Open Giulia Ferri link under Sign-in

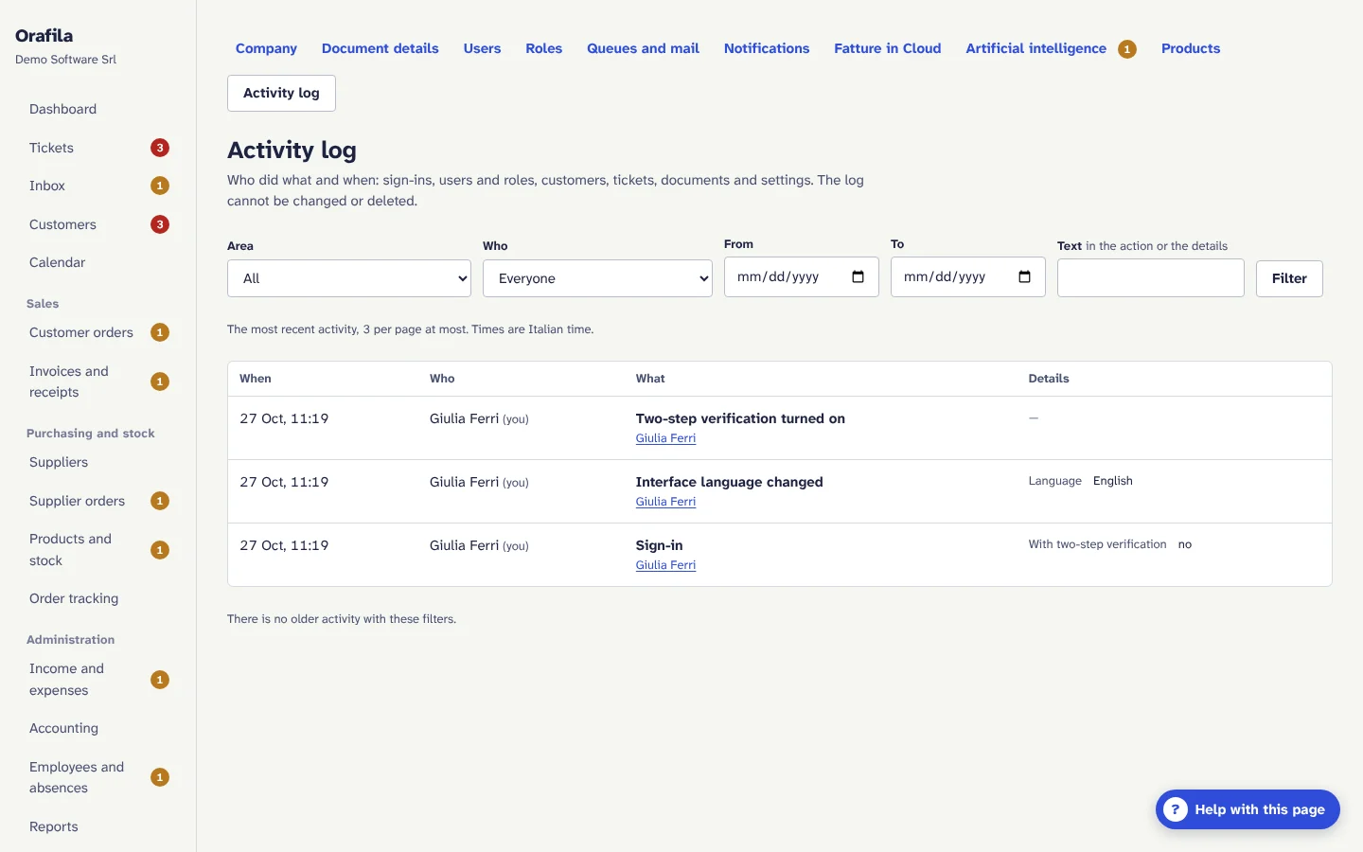click(665, 565)
